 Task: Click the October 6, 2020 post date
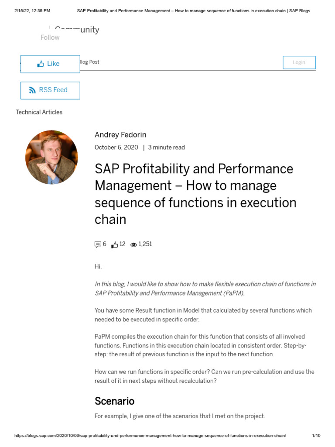point(116,148)
